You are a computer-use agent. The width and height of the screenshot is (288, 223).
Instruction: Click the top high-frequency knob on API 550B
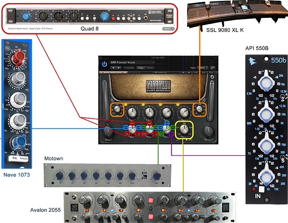265,83
